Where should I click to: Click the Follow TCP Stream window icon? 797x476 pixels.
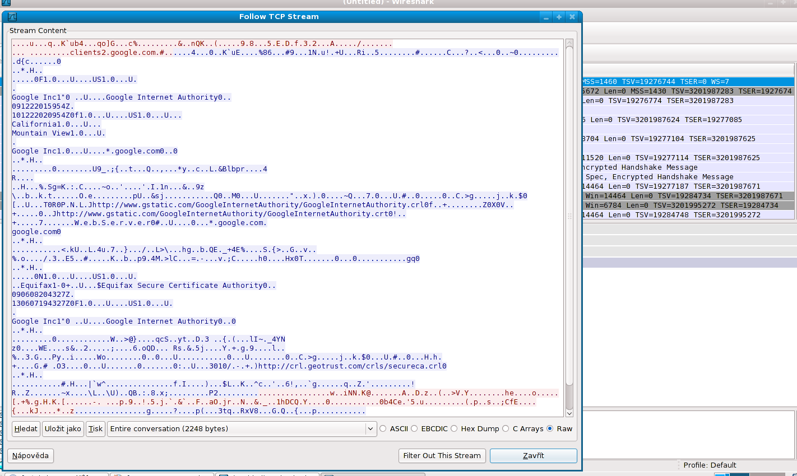coord(12,17)
